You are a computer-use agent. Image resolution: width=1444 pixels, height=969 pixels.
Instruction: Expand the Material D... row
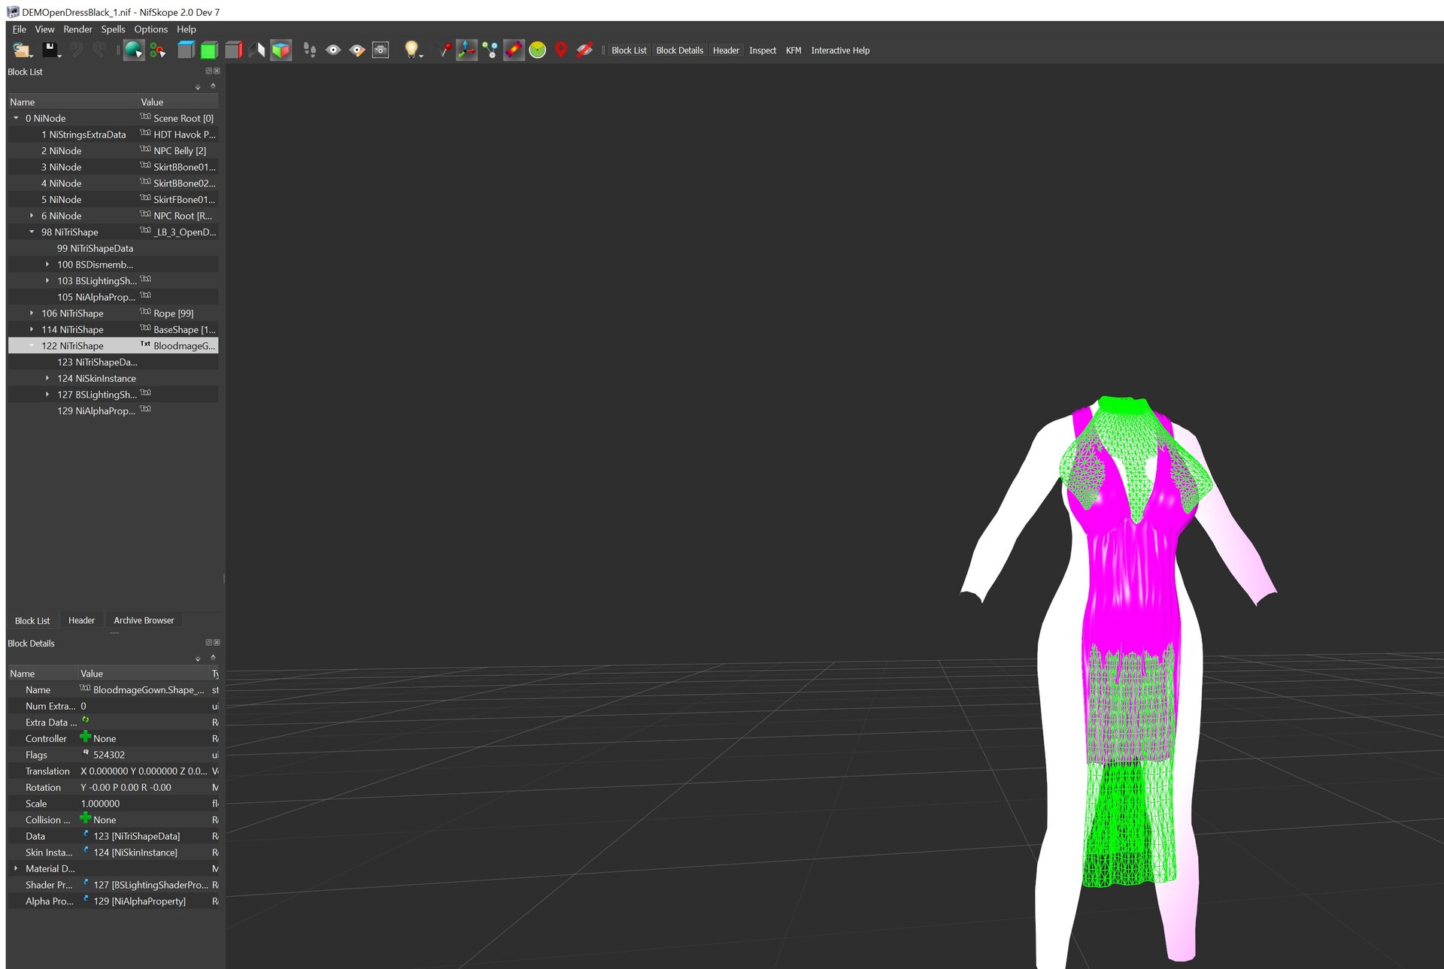click(16, 868)
